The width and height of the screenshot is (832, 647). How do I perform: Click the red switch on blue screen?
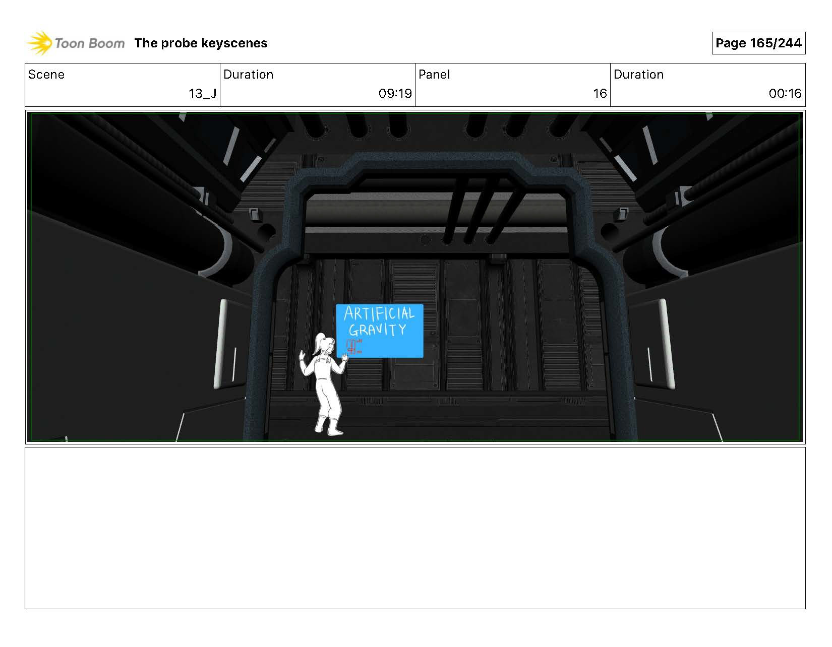351,347
